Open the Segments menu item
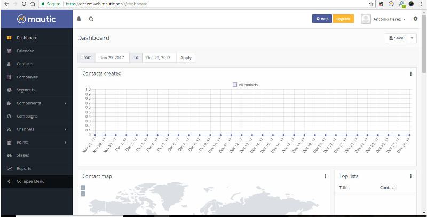Screen dimensions: 427x217 tap(26, 90)
